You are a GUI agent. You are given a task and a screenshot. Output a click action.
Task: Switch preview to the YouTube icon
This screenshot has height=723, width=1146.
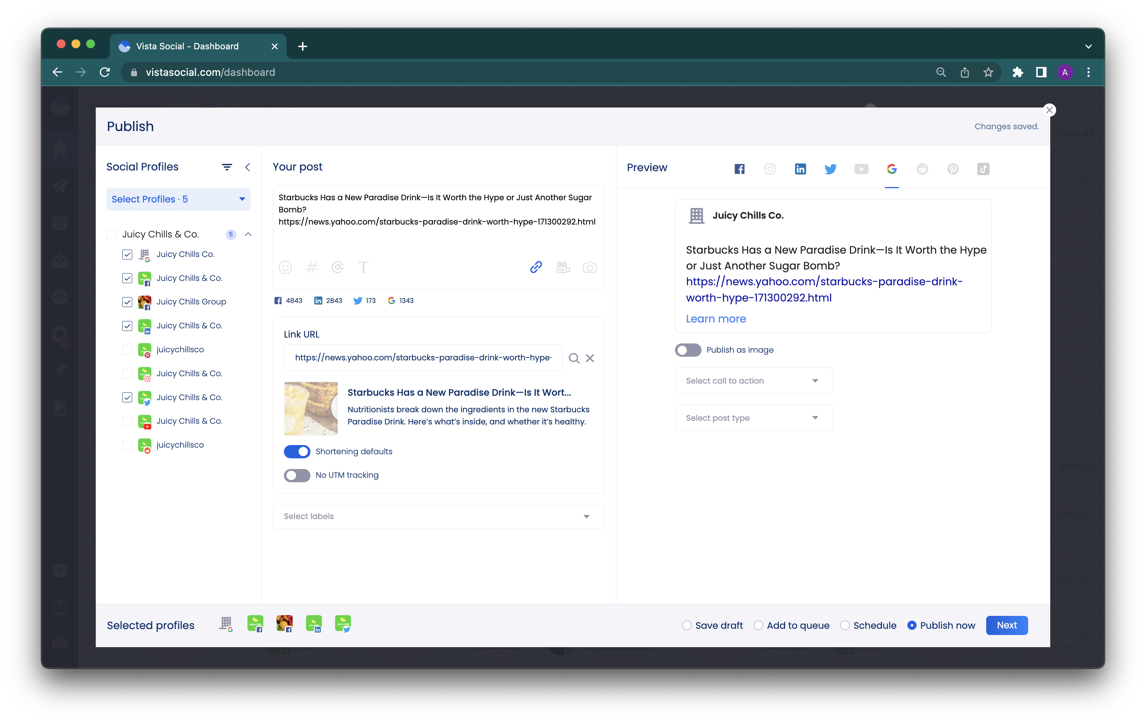861,169
